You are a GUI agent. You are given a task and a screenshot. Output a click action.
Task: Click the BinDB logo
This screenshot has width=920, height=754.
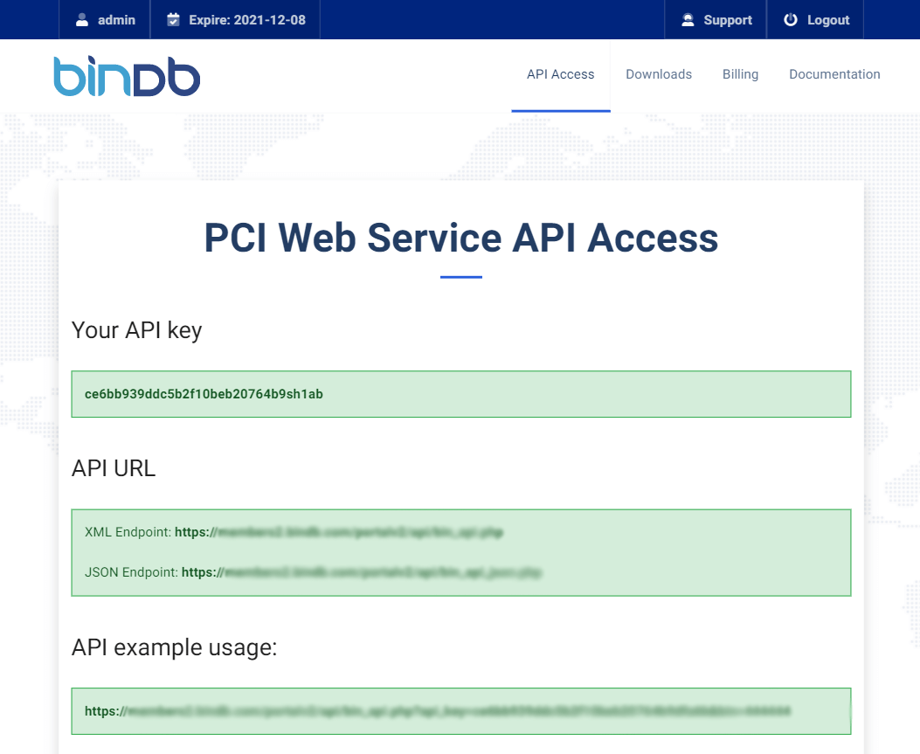point(127,75)
